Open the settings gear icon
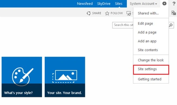 tap(164, 4)
